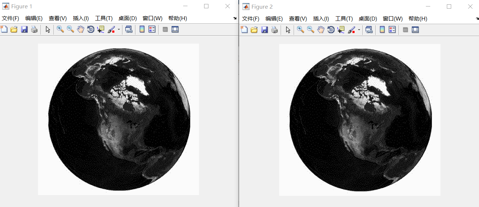Activate Zoom Out tool in Figure 2
The height and width of the screenshot is (207, 479).
tap(311, 30)
